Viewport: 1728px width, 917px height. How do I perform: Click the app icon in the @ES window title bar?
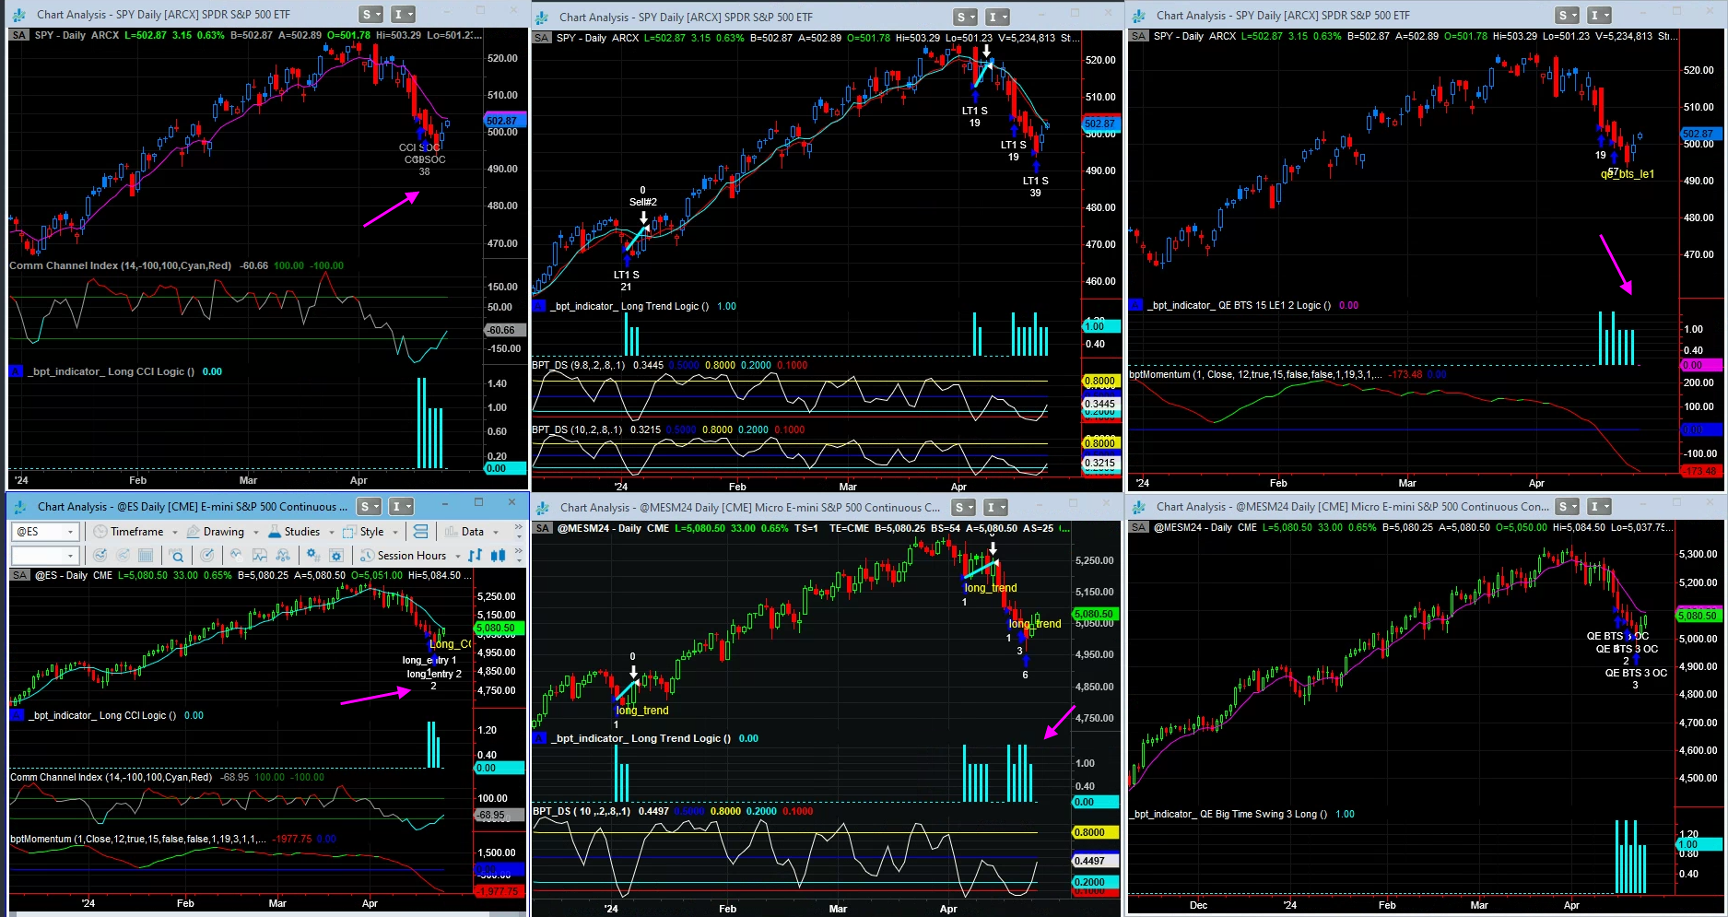20,506
